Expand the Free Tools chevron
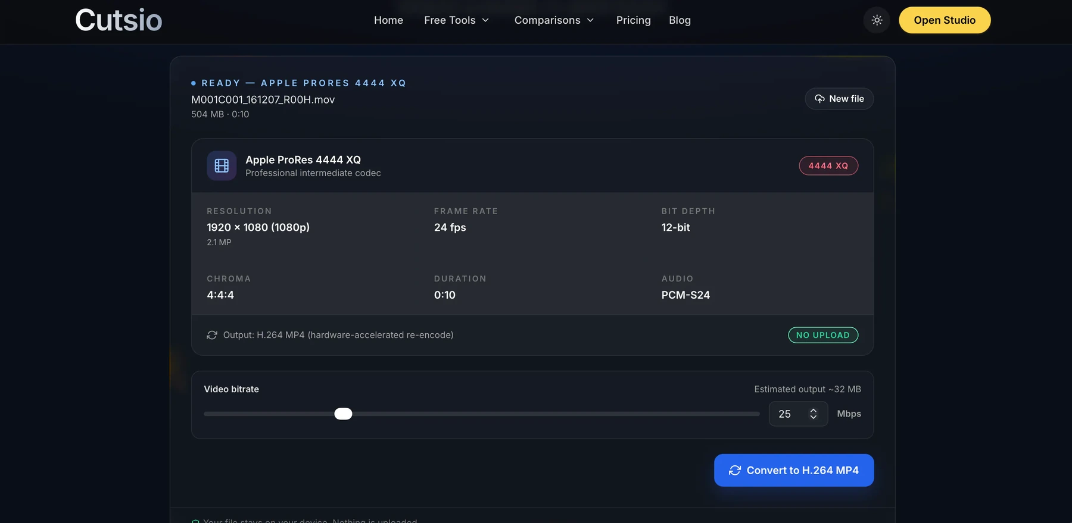 (x=485, y=20)
